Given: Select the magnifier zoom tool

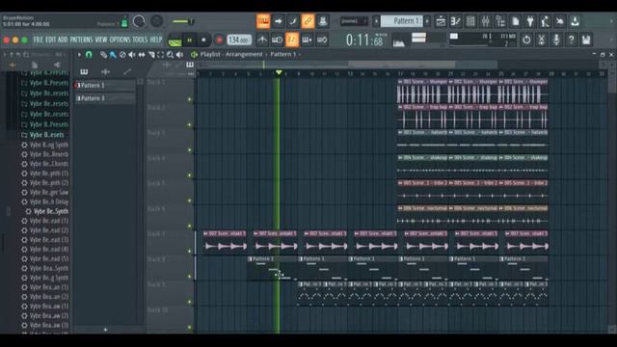Looking at the screenshot, I should pyautogui.click(x=170, y=55).
